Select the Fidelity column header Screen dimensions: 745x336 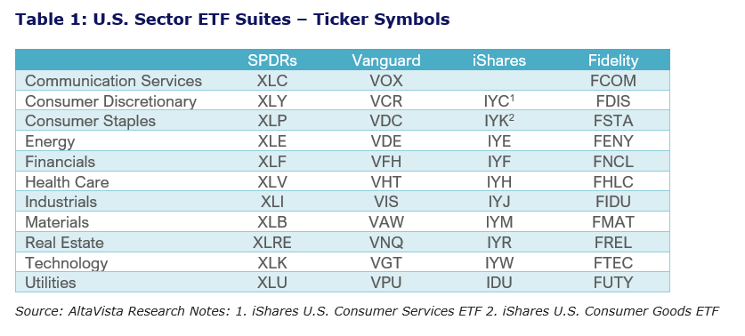tap(613, 60)
